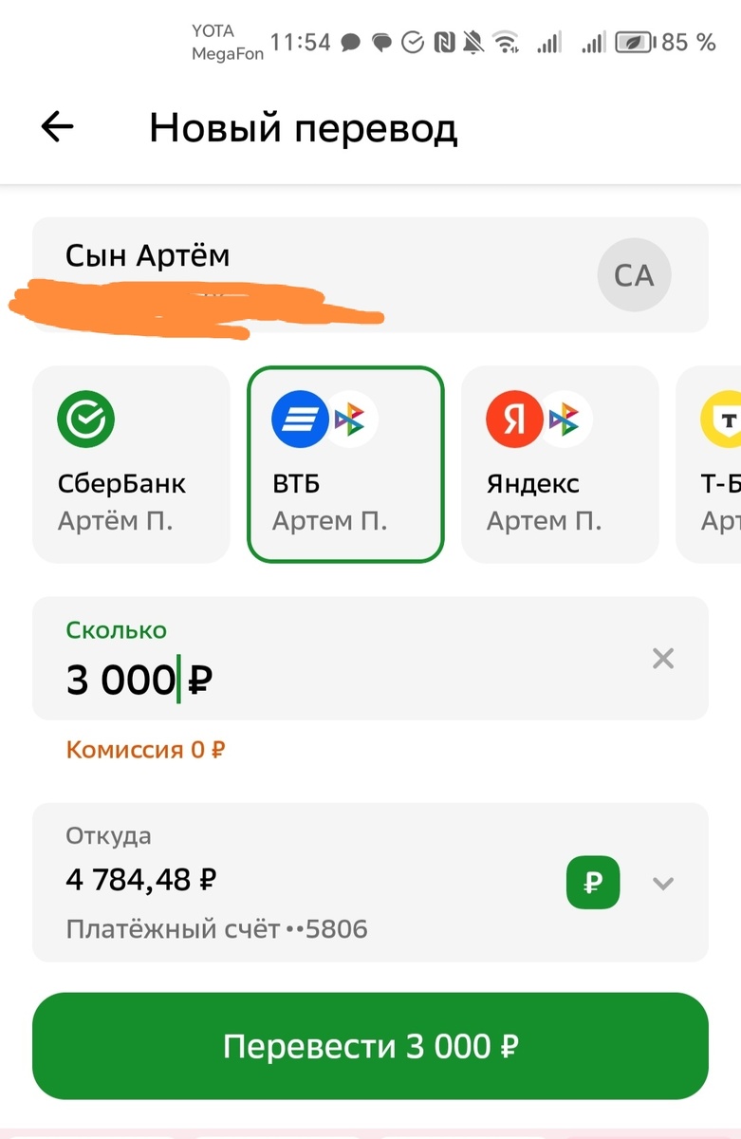
Task: Clear the amount with the X icon
Action: (662, 659)
